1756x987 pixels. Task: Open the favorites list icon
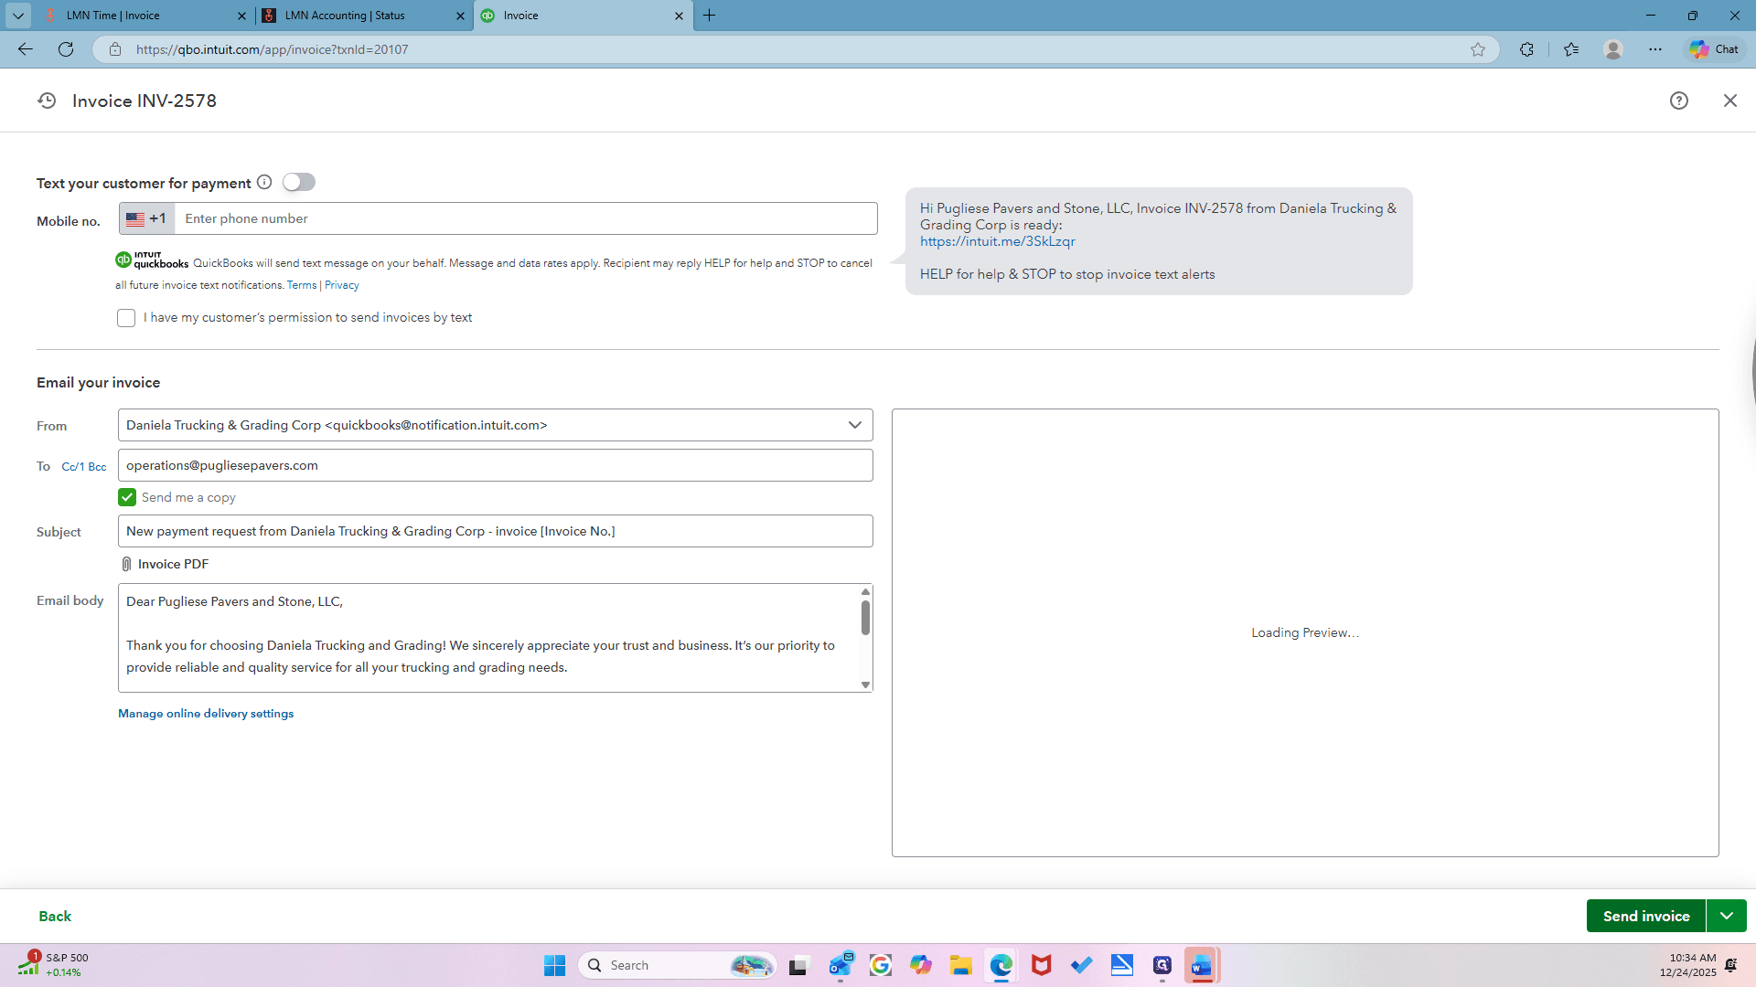click(x=1571, y=49)
